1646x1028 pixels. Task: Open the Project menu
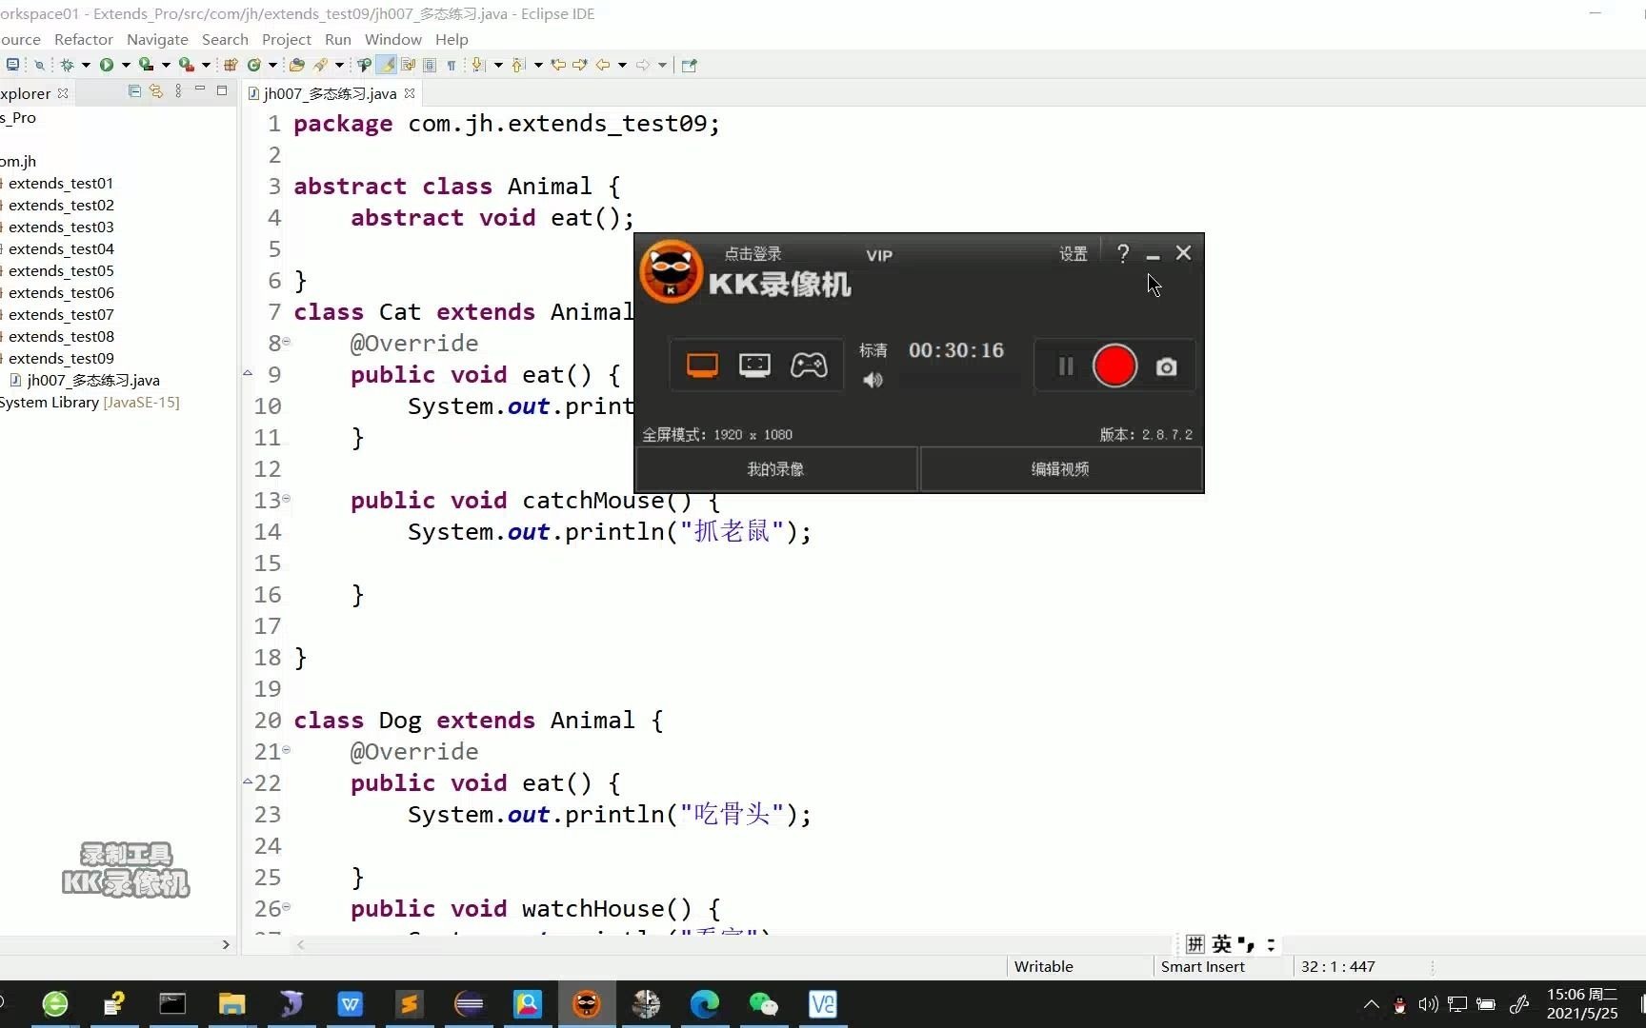(287, 39)
